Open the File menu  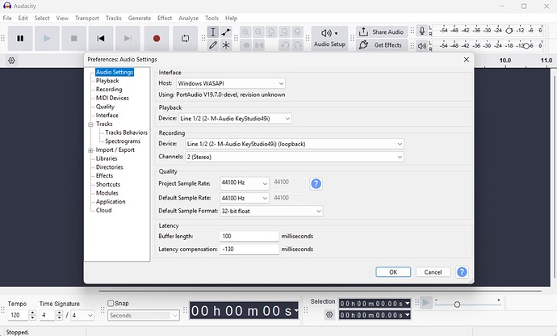pos(7,18)
